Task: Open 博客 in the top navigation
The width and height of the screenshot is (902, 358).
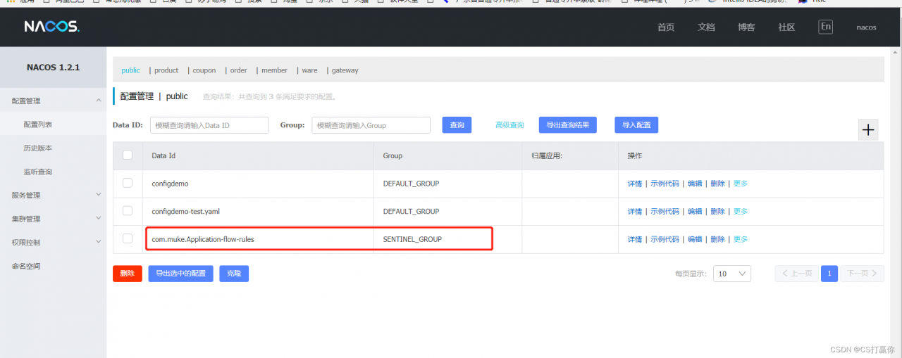Action: point(746,27)
